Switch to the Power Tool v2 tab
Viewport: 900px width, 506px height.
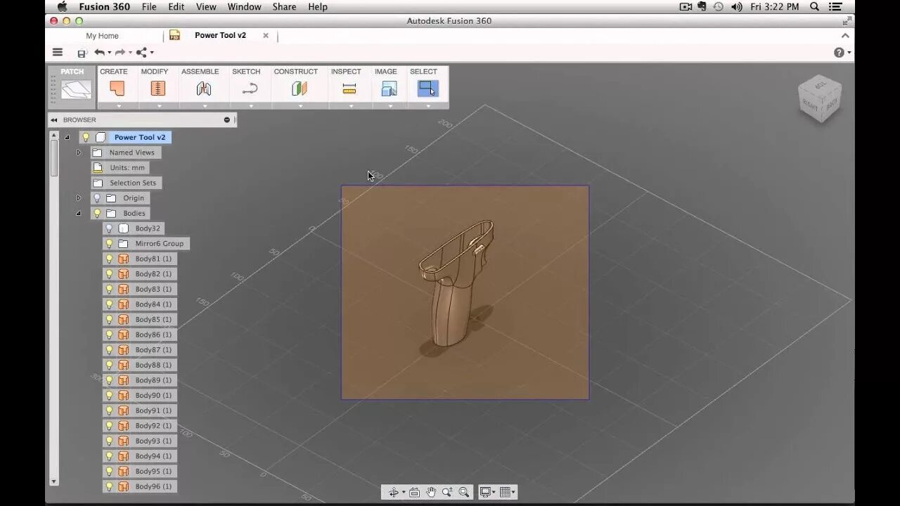tap(220, 35)
